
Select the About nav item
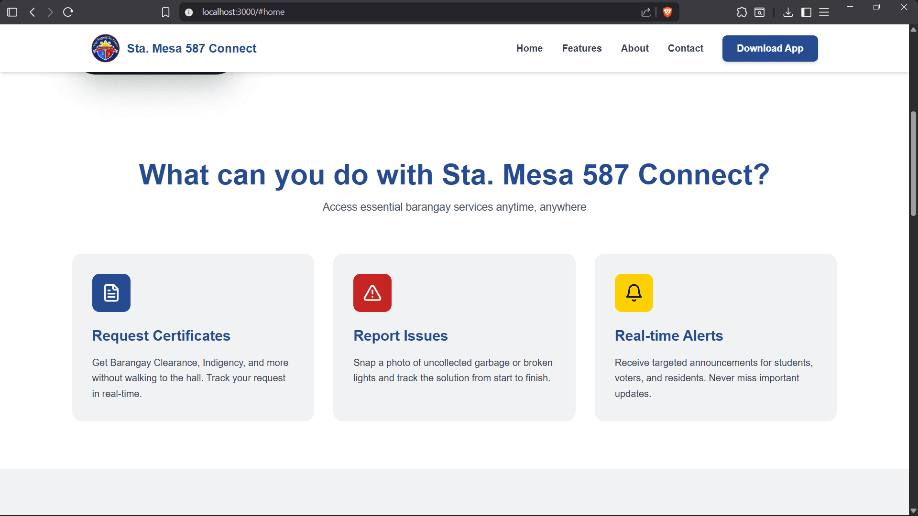pos(635,48)
